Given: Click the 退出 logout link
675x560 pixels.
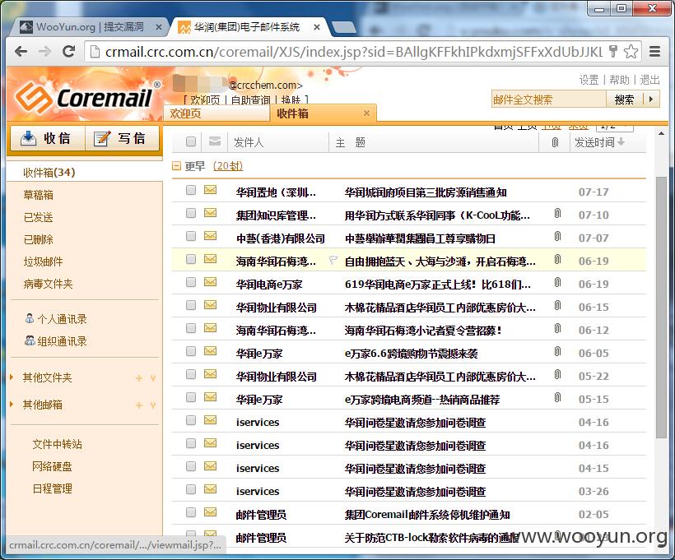Looking at the screenshot, I should coord(649,80).
